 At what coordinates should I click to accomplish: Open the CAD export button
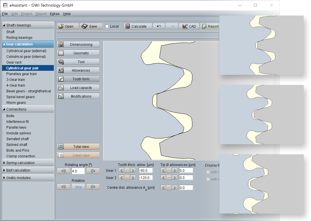(x=189, y=26)
